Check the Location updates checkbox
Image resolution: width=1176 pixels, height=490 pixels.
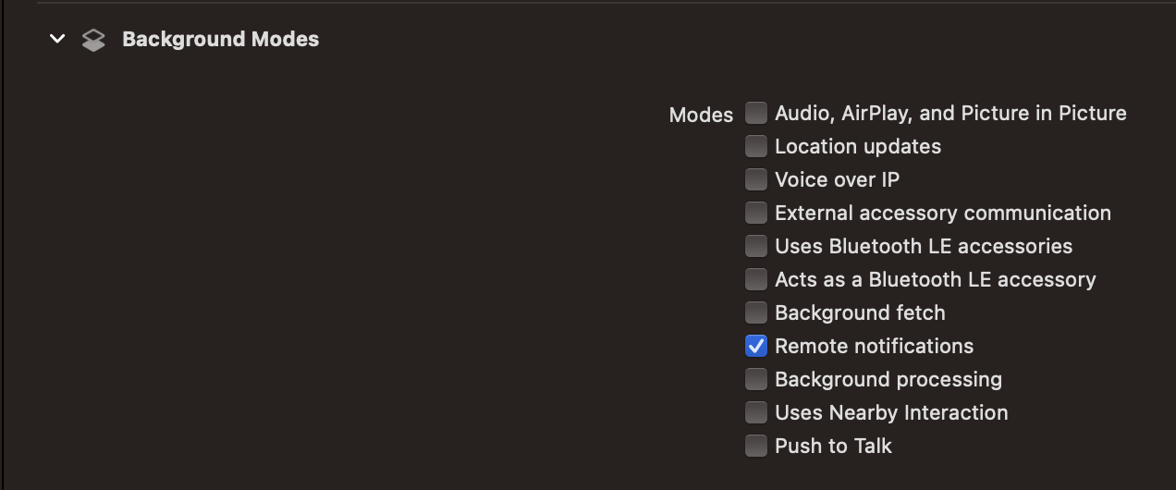(756, 146)
